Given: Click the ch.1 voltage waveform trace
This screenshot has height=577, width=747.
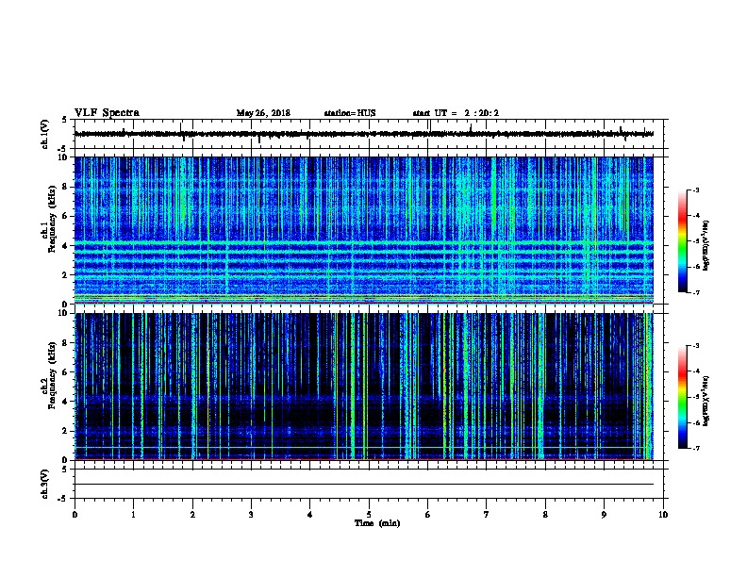Looking at the screenshot, I should [364, 134].
